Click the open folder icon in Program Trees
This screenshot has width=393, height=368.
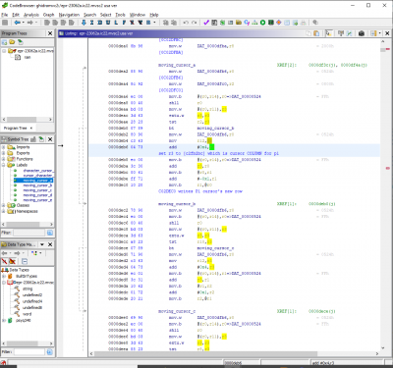click(x=12, y=42)
